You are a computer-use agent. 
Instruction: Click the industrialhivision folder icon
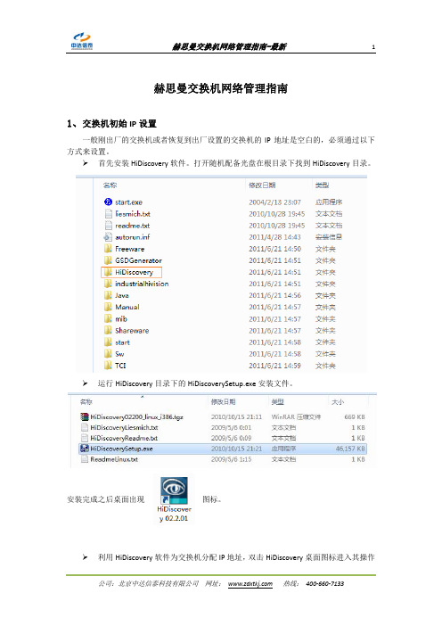tap(108, 284)
